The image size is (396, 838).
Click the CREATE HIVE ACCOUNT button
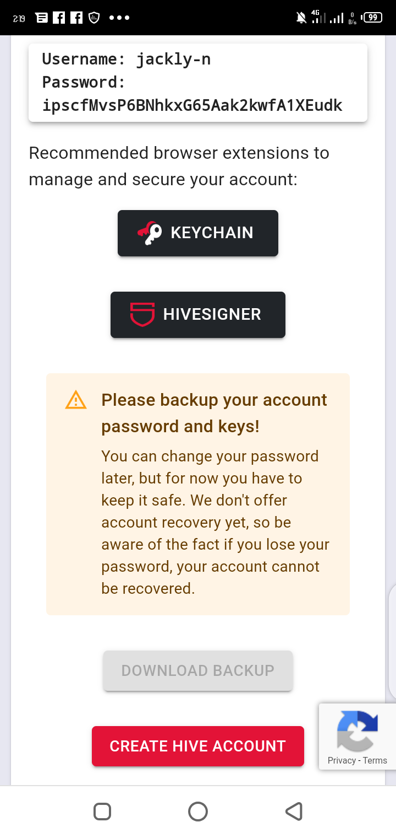pyautogui.click(x=198, y=746)
